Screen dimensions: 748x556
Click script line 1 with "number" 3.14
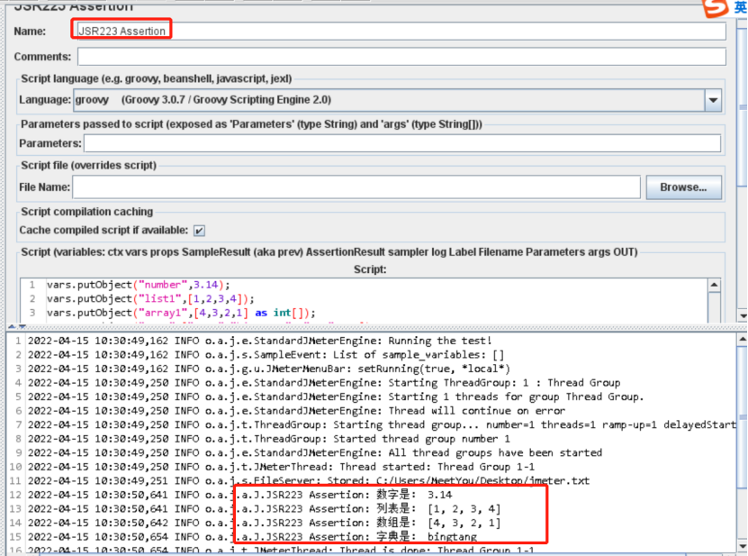pos(139,285)
